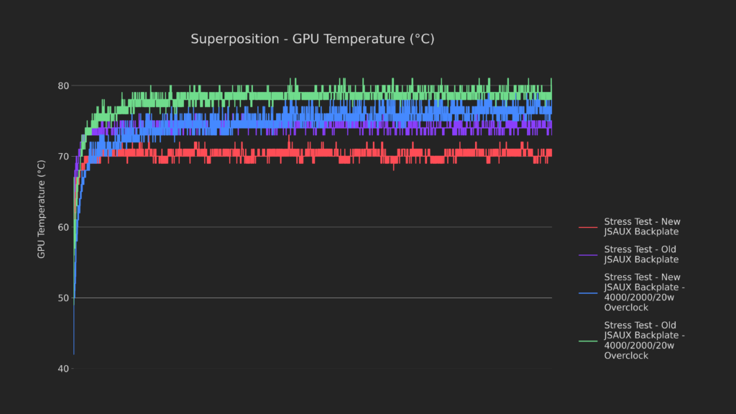Click the 50 tick label on y-axis
Screen dimensions: 736x414
pos(63,298)
